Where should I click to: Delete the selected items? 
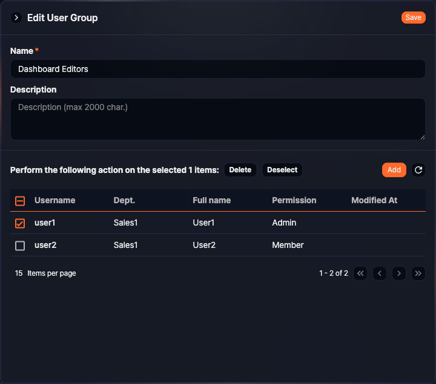(x=240, y=170)
